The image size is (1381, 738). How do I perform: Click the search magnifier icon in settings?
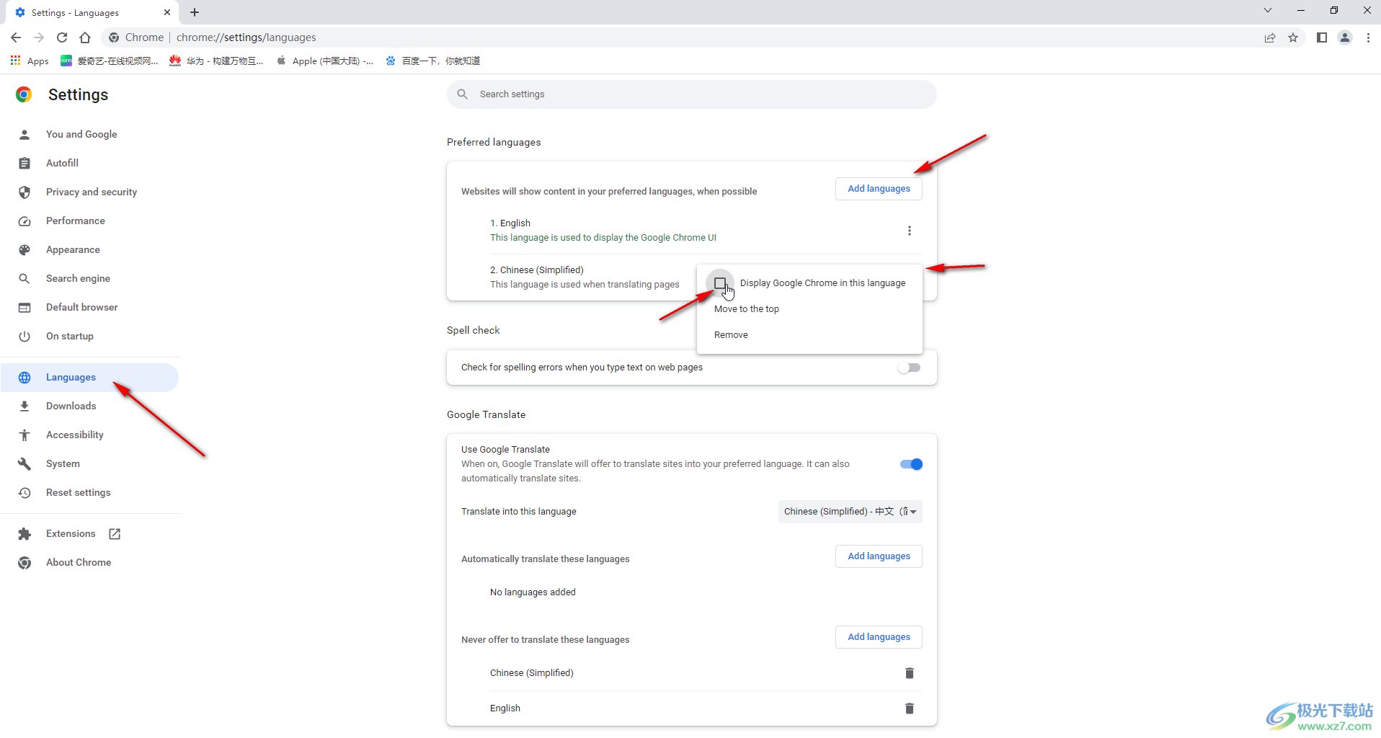[463, 94]
